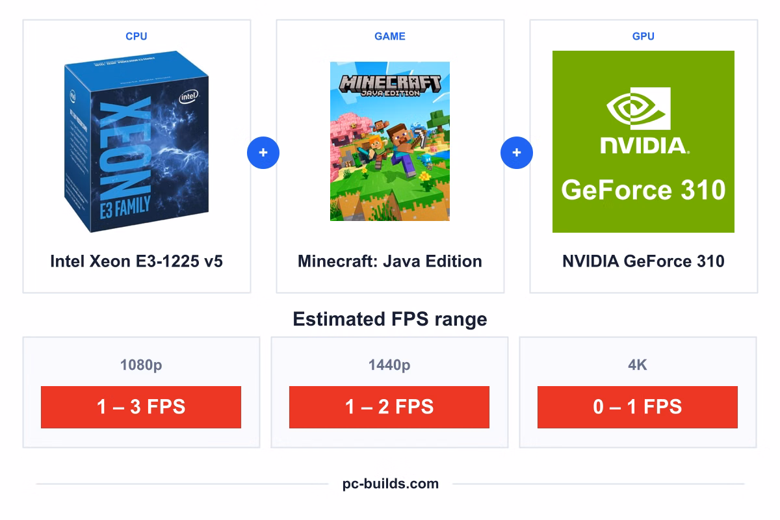
Task: Click the Minecraft title logo on cover
Action: [x=390, y=84]
